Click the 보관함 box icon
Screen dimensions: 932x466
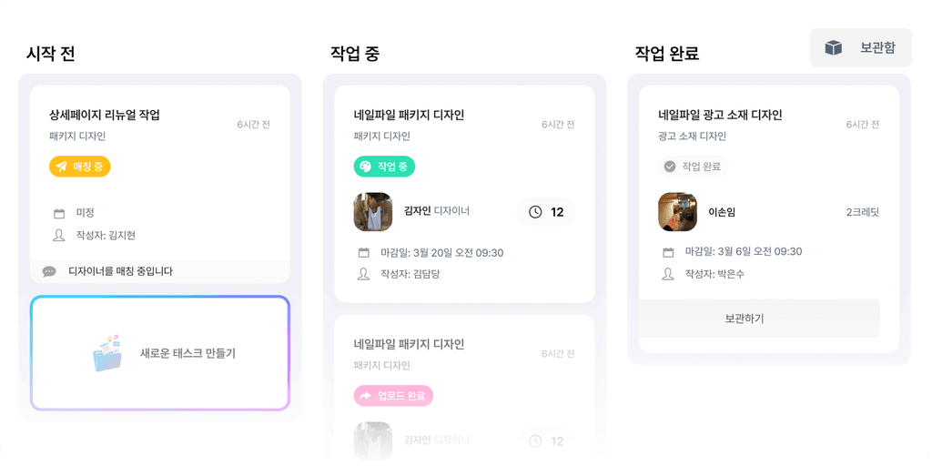[x=834, y=47]
